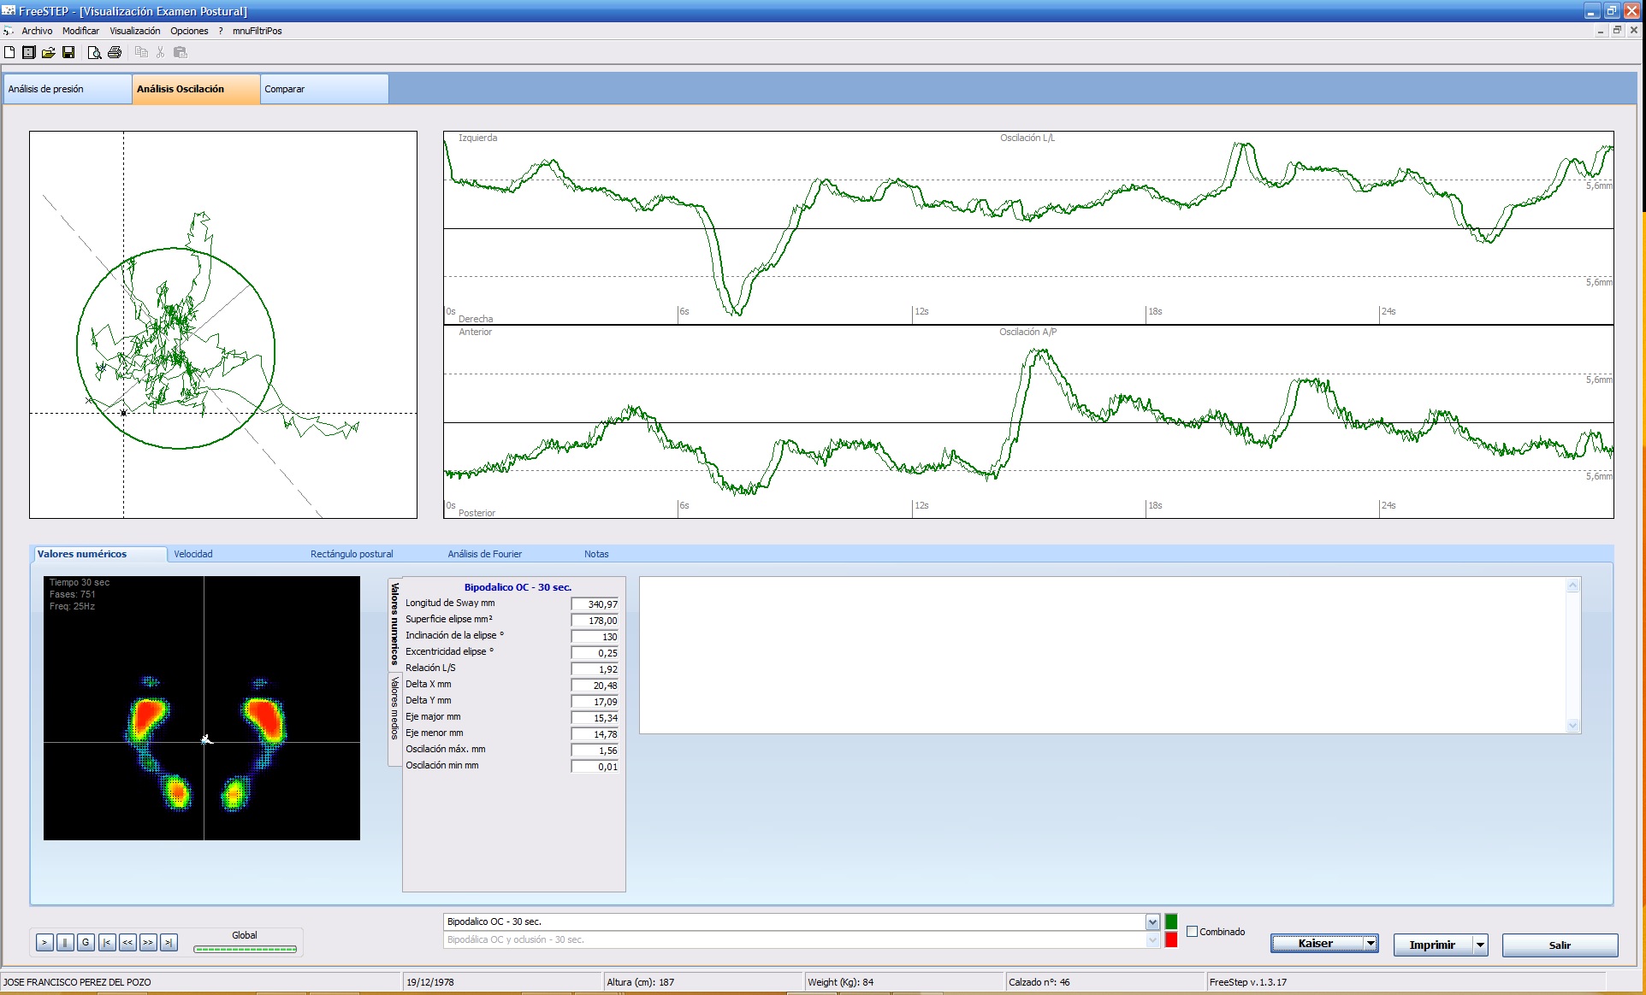1646x995 pixels.
Task: Click the Delta X mm value 20,48
Action: pyautogui.click(x=595, y=686)
